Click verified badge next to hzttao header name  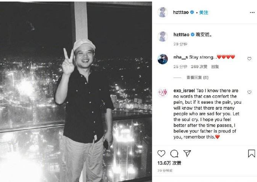click(x=192, y=12)
